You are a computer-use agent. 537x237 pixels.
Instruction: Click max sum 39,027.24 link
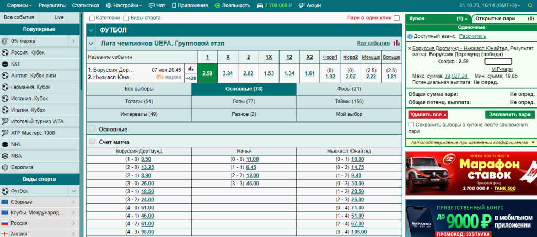pos(456,76)
